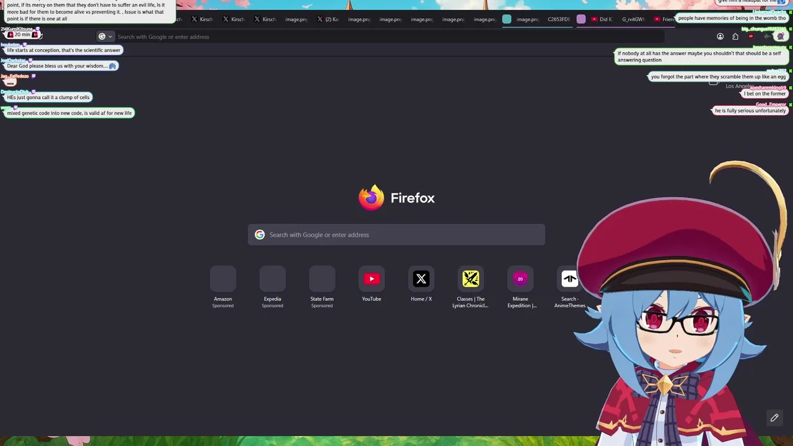793x446 pixels.
Task: Click 'he is fully serious unfortunately' chat message
Action: click(750, 110)
